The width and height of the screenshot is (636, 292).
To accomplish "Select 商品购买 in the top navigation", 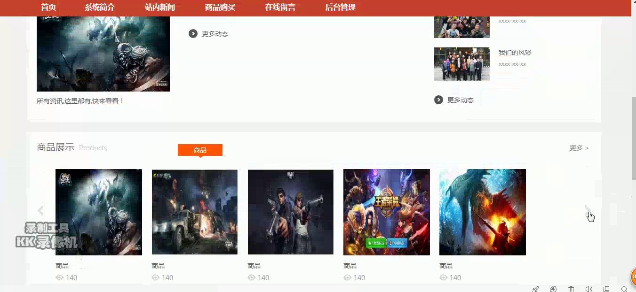I will (220, 7).
